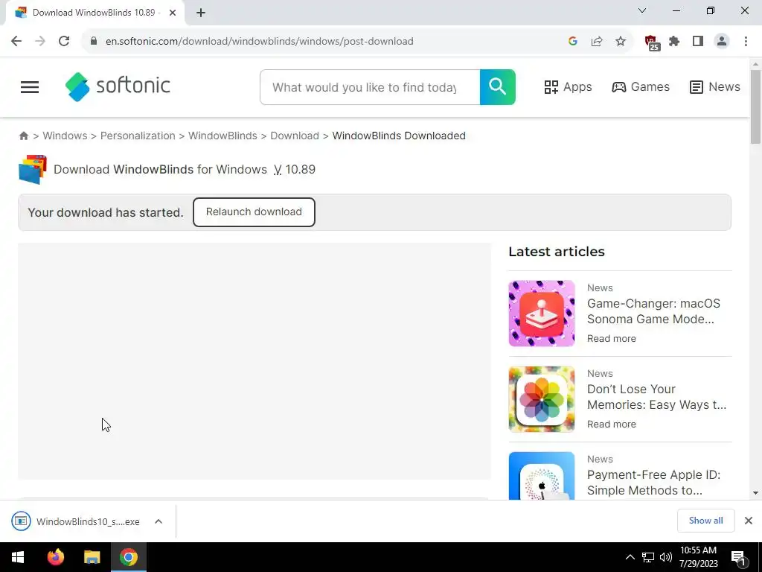This screenshot has width=762, height=572.
Task: Focus the Softonic search input field
Action: pyautogui.click(x=370, y=87)
